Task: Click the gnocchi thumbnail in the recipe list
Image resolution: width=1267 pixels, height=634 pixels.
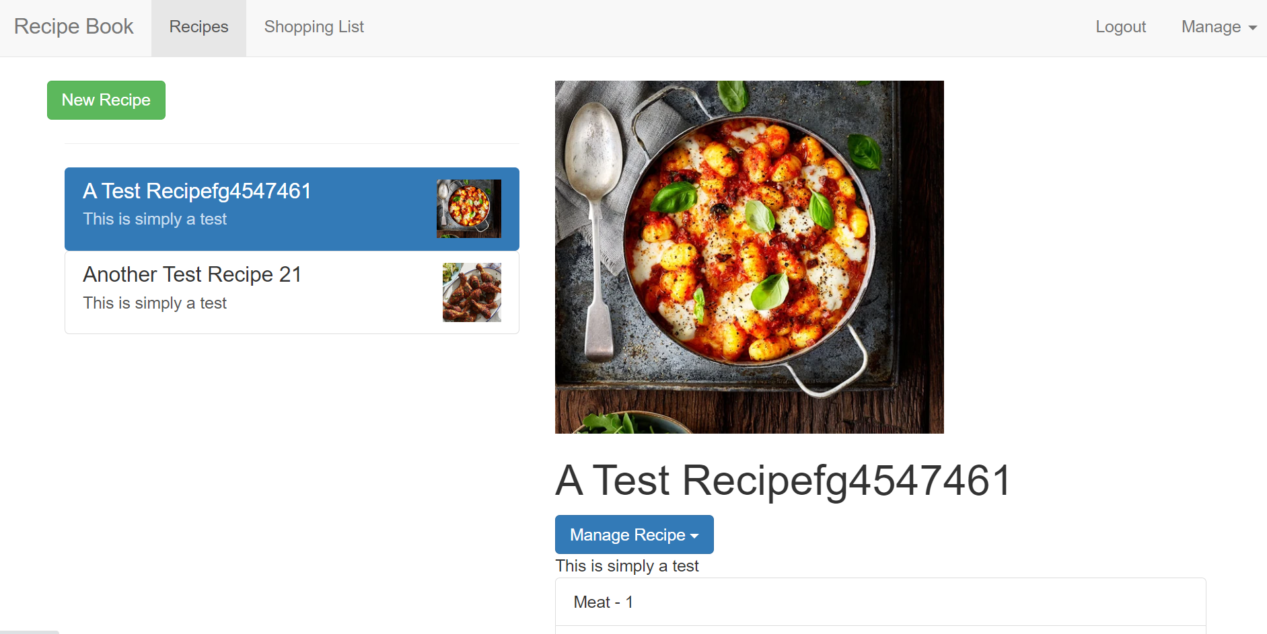Action: tap(469, 208)
